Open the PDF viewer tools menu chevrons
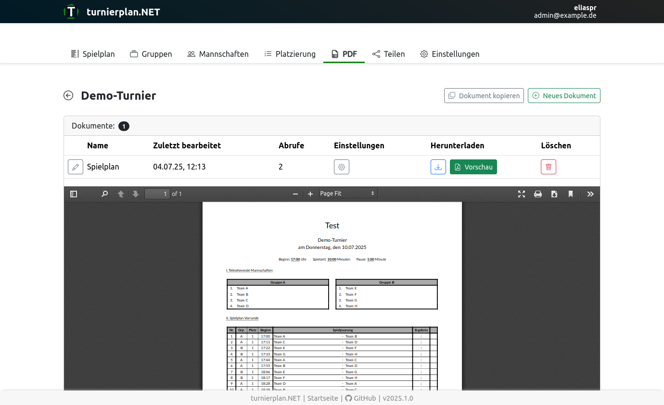 (590, 194)
